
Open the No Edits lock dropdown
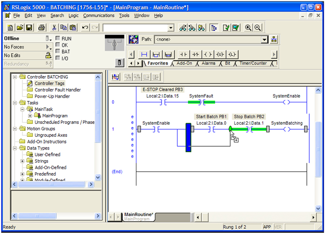tap(48, 55)
